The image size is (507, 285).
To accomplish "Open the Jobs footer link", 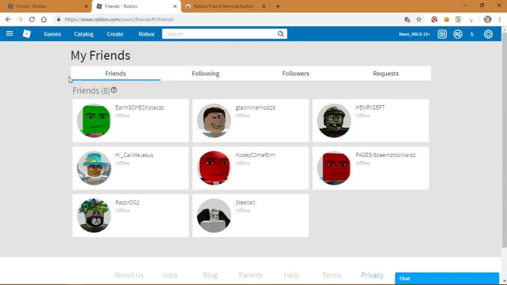I will point(170,275).
